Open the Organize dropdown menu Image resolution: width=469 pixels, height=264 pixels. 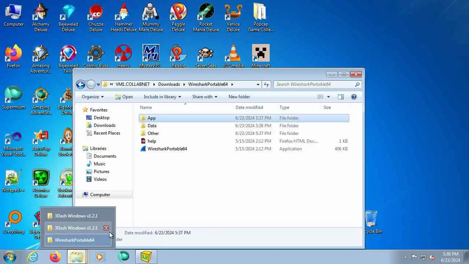[x=93, y=97]
